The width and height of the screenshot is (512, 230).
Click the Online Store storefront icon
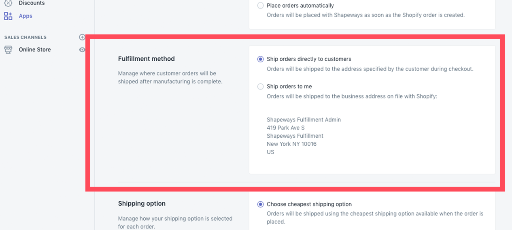coord(8,49)
